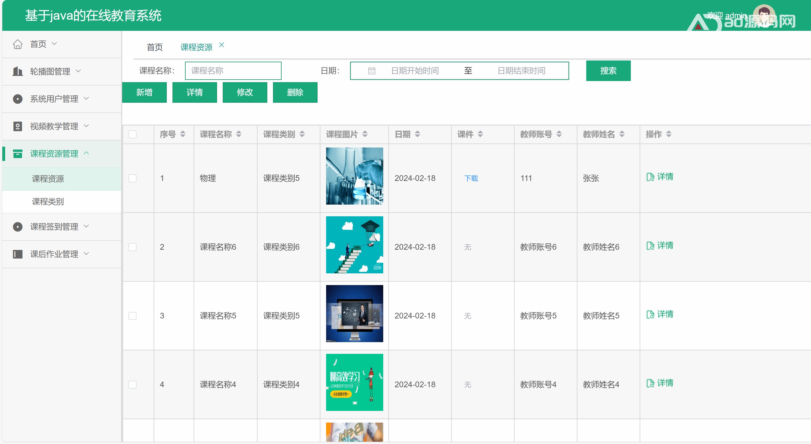Switch to the 首页 tab
The height and width of the screenshot is (444, 811).
click(x=154, y=47)
